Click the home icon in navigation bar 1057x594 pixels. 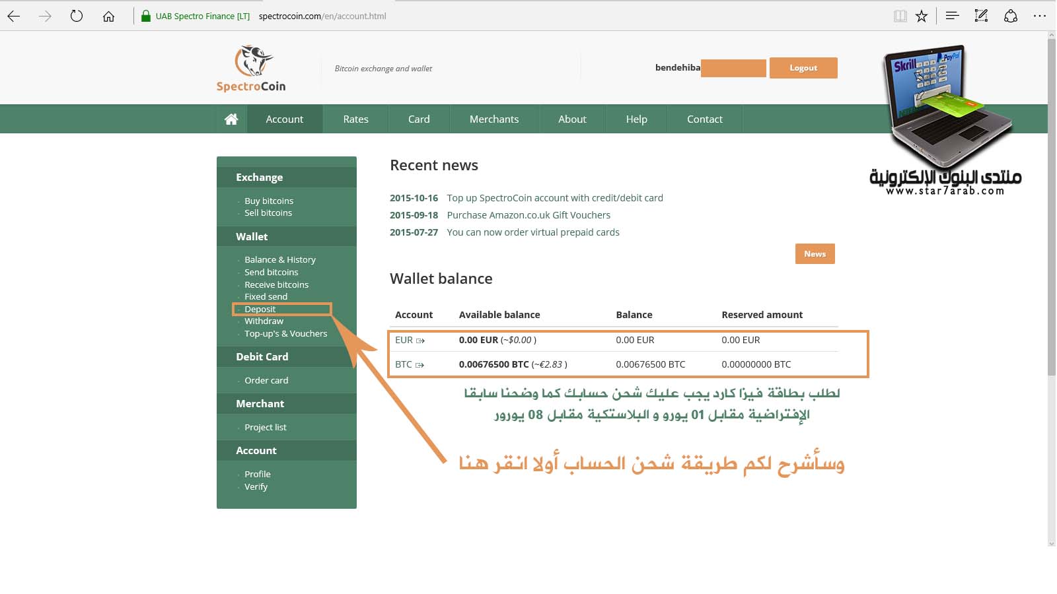(x=231, y=119)
